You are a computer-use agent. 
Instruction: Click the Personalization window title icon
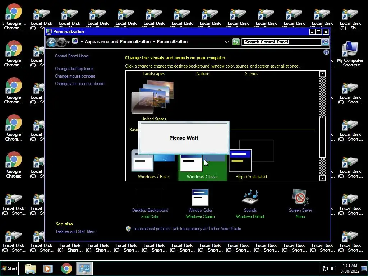pos(49,32)
